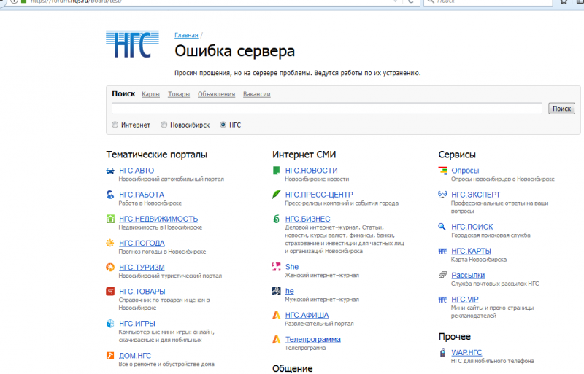This screenshot has width=584, height=374.
Task: Click the dark blue icon beside he
Action: (277, 291)
